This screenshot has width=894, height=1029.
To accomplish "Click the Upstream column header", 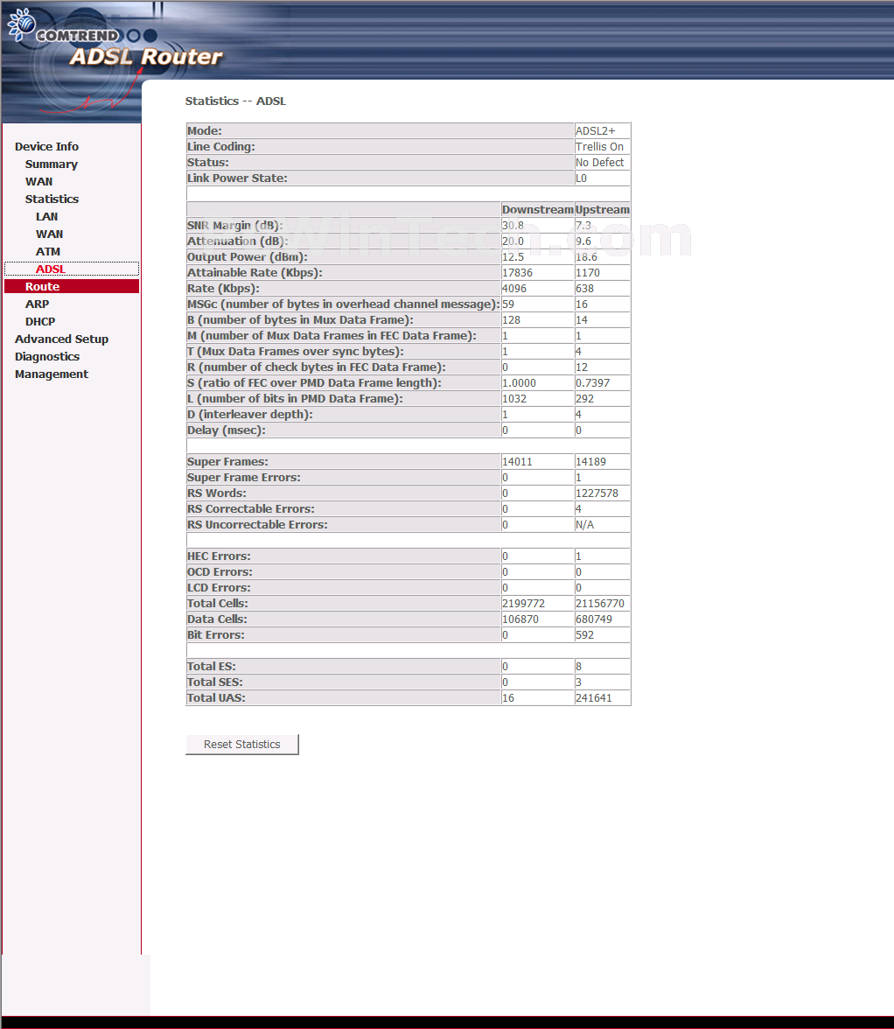I will (602, 209).
